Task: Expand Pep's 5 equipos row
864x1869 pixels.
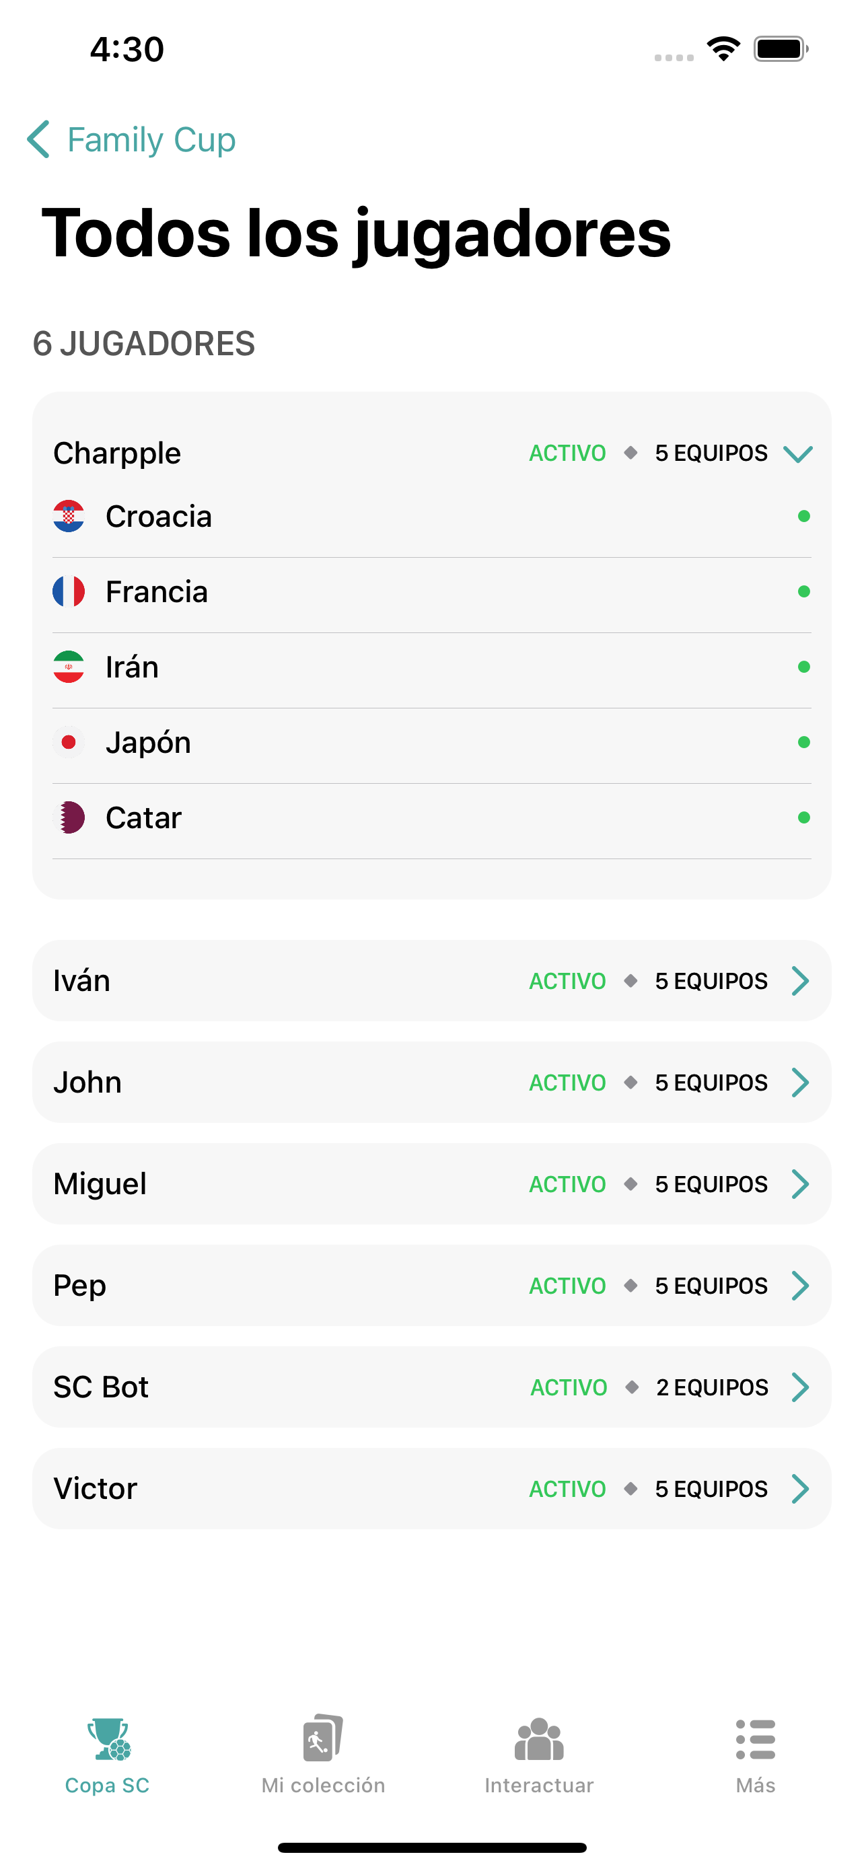Action: pos(431,1286)
